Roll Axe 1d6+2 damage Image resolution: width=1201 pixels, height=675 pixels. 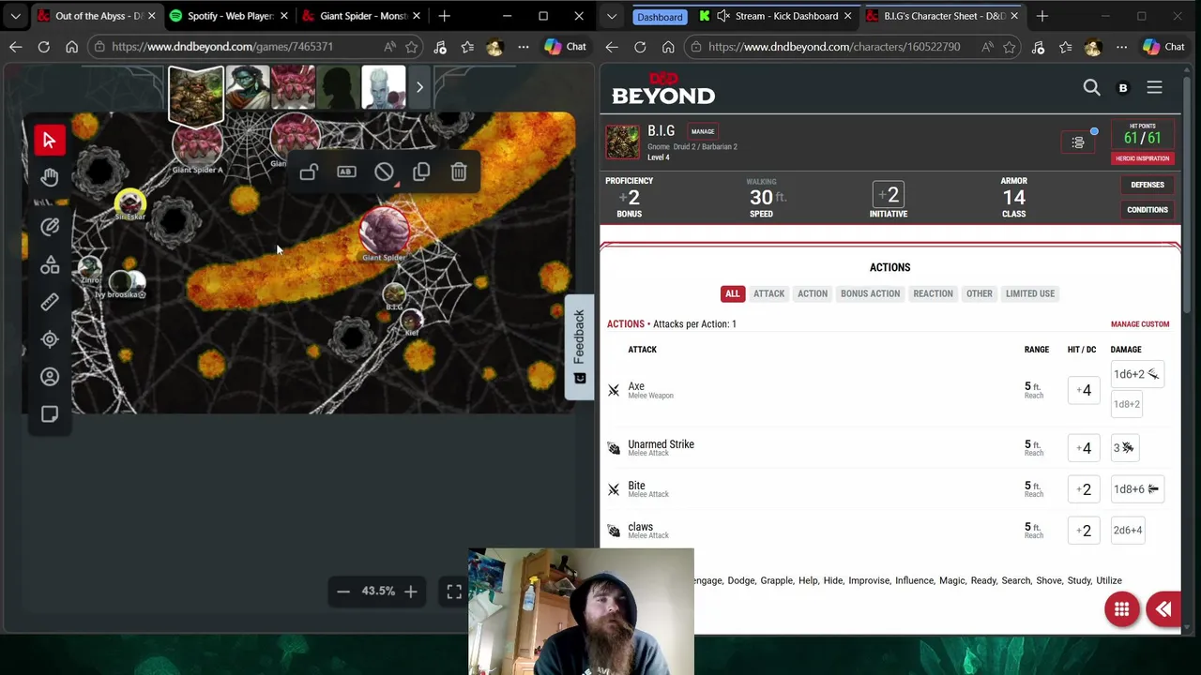(x=1135, y=374)
